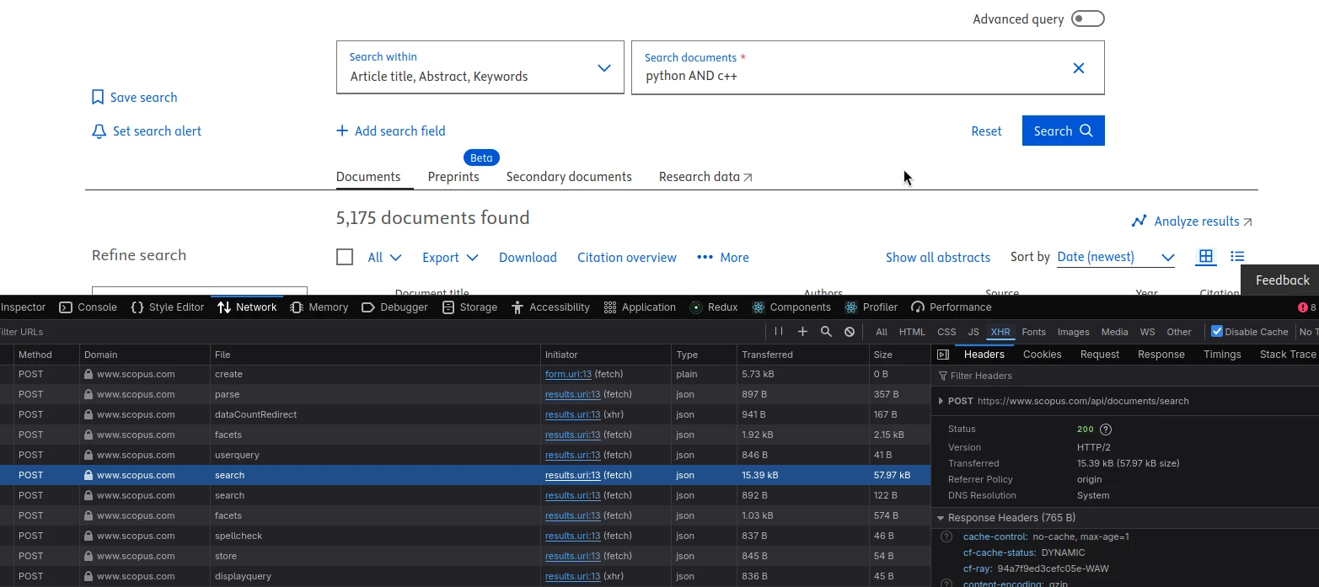Screen dimensions: 1319x587
Task: Open the Research data tab
Action: click(x=705, y=177)
